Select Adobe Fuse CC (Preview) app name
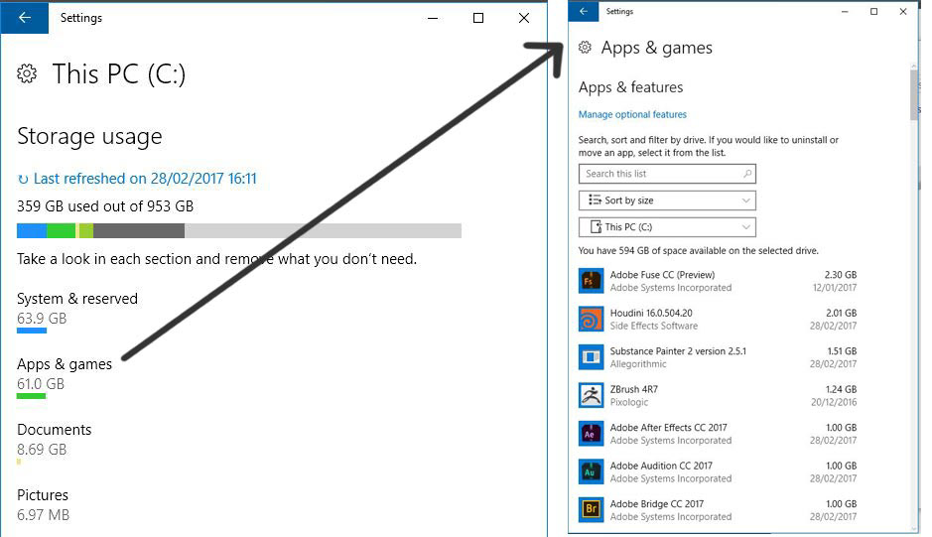This screenshot has height=537, width=932. 662,275
